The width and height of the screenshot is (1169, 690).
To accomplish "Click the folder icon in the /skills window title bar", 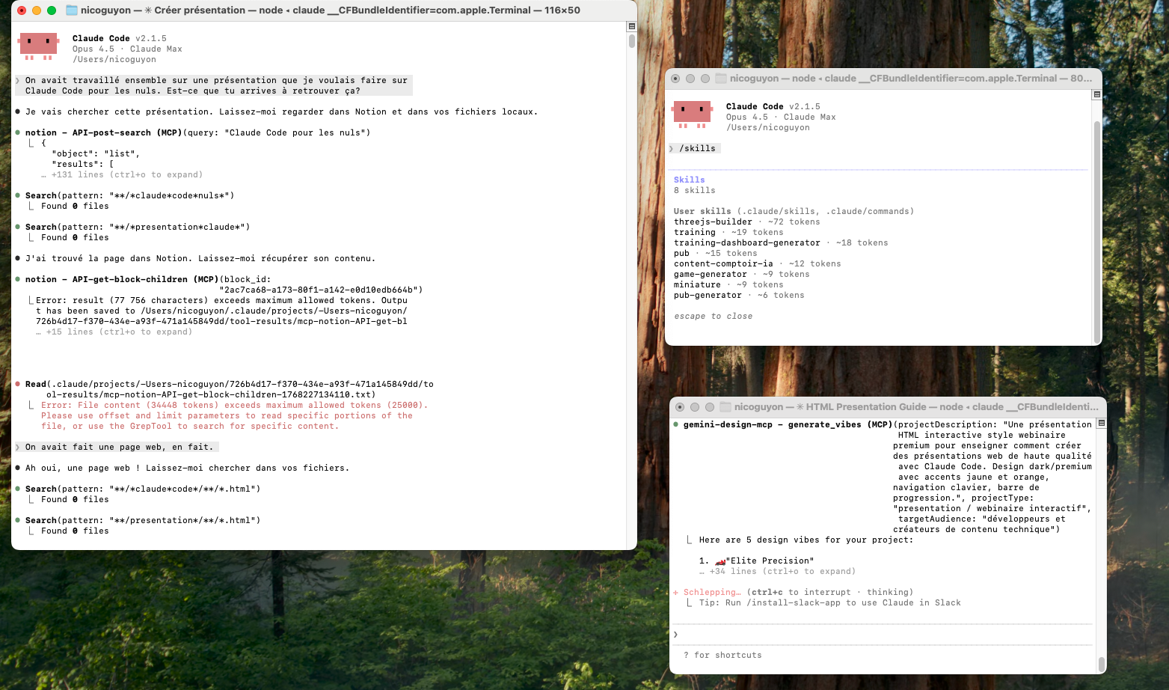I will click(x=721, y=79).
